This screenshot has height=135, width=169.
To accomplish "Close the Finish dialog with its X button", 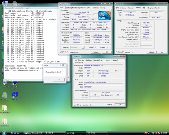I will point(63,65).
